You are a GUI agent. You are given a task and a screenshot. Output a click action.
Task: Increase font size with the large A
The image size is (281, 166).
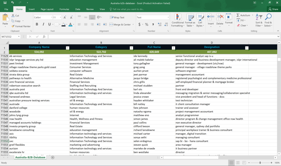[x=65, y=17]
